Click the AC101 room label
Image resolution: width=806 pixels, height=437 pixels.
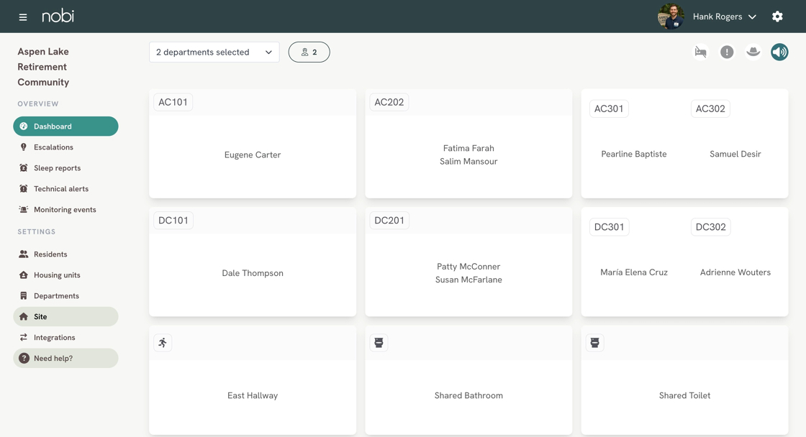tap(173, 102)
